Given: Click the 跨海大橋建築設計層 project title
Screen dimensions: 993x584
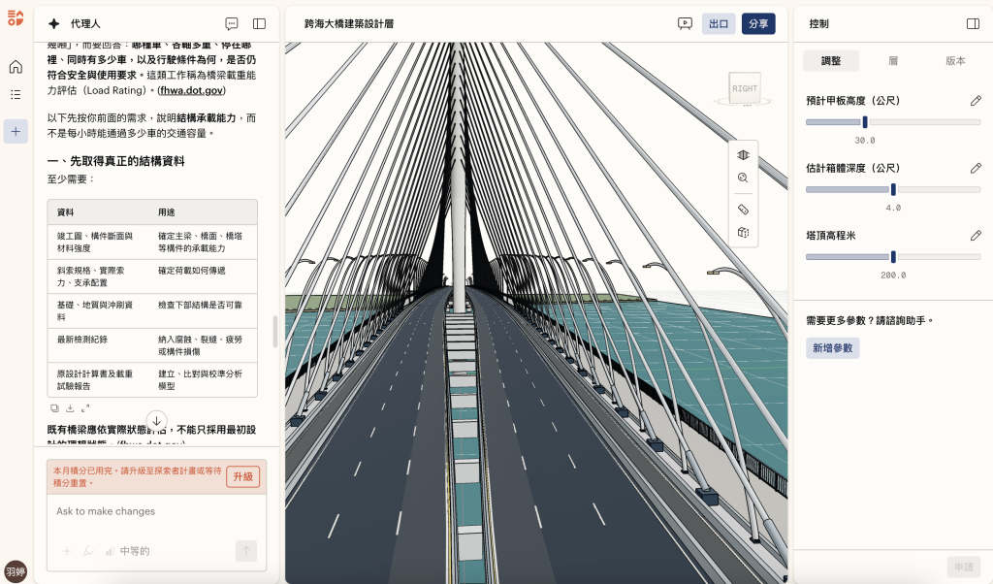Looking at the screenshot, I should point(349,23).
